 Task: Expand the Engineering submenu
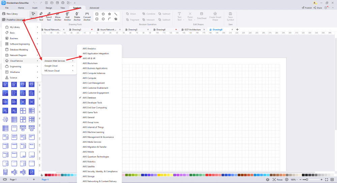tap(22, 66)
